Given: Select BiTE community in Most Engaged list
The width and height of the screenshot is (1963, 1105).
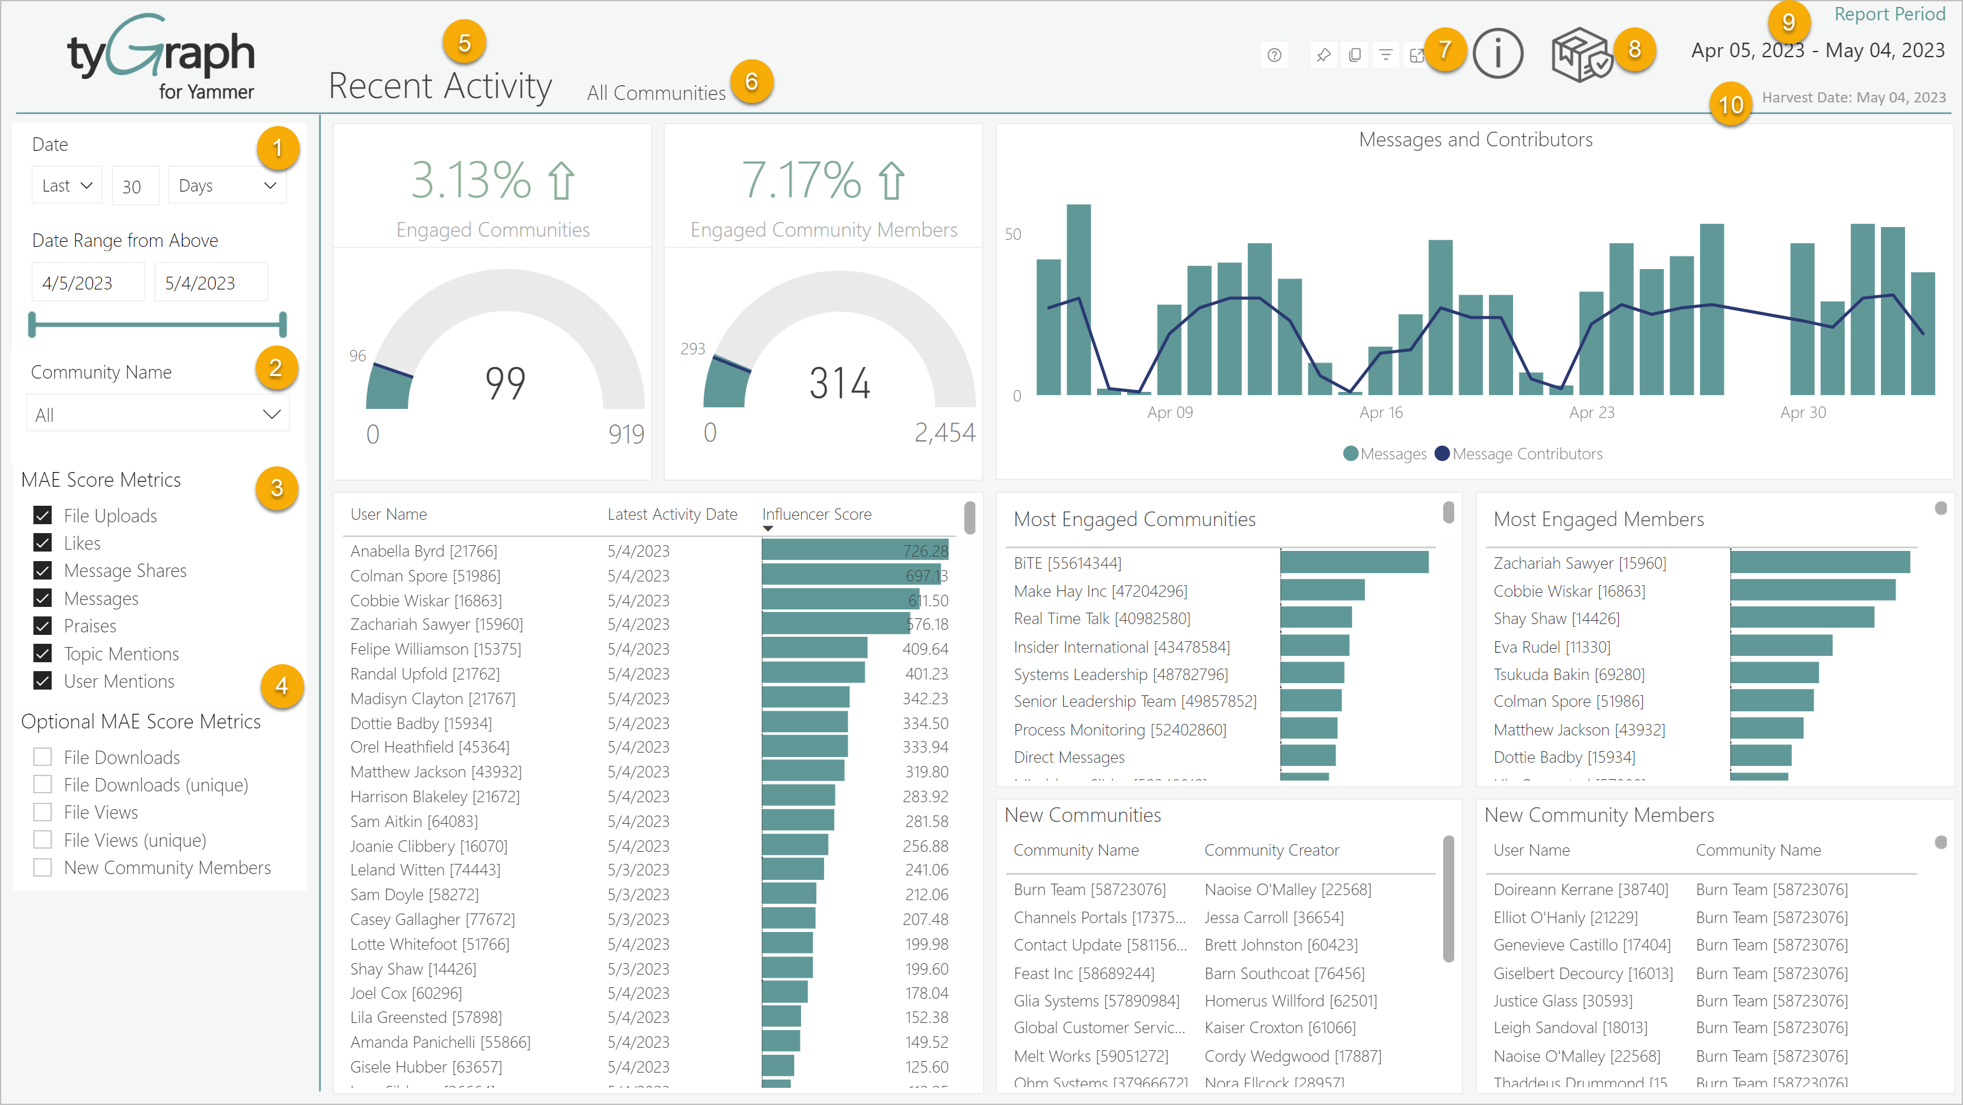Looking at the screenshot, I should [x=1067, y=562].
